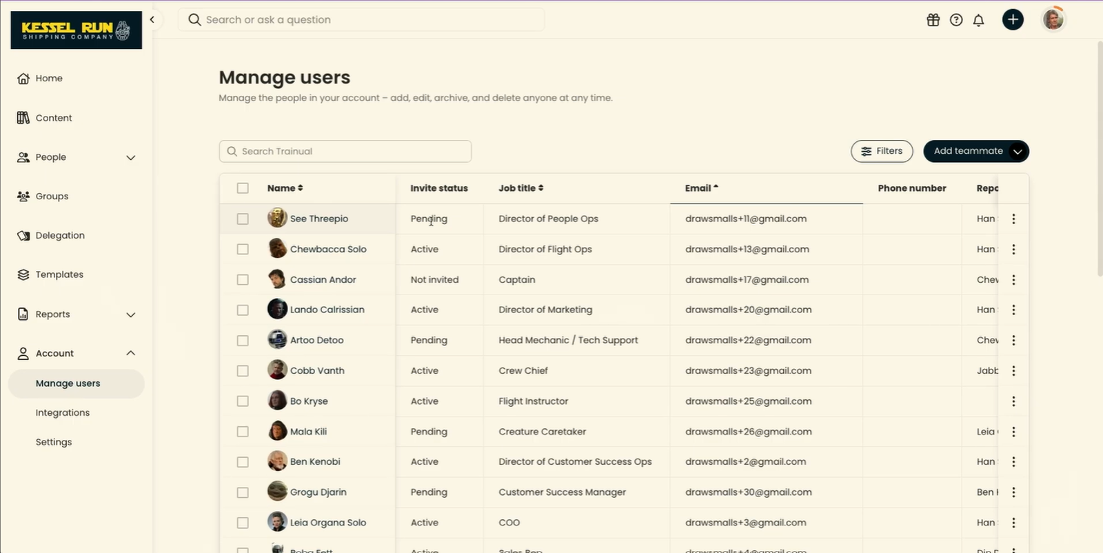Select Manage users in the sidebar

(x=77, y=384)
